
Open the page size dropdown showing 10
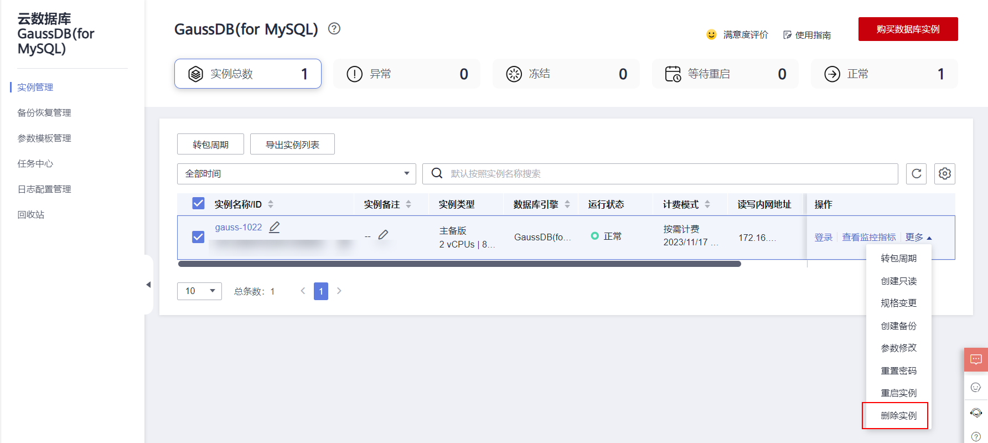pyautogui.click(x=199, y=291)
